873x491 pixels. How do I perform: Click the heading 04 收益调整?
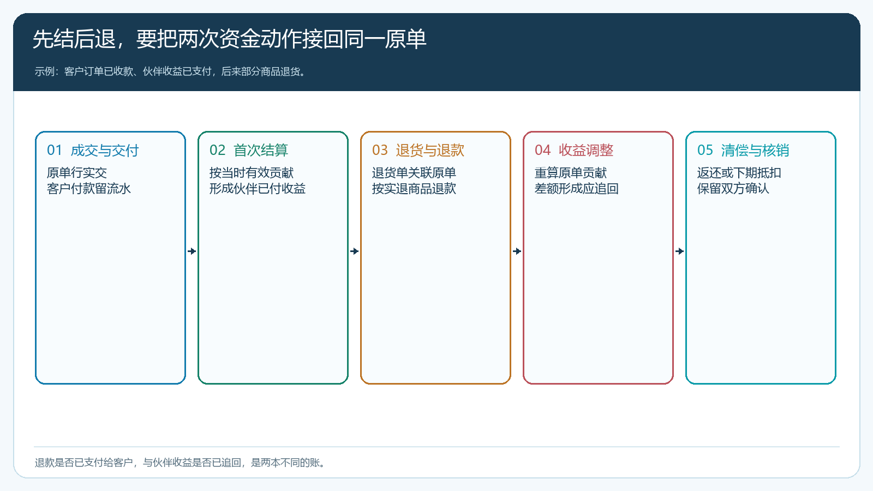[574, 151]
